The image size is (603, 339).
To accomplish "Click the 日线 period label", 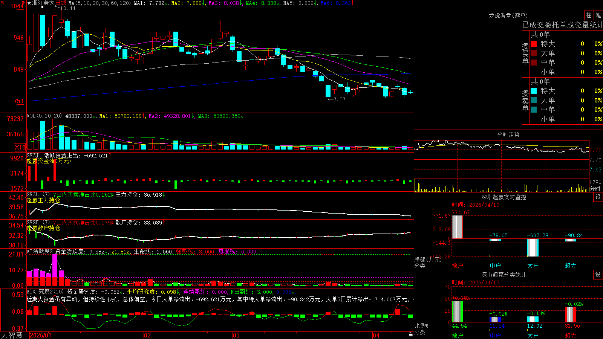I will (61, 3).
